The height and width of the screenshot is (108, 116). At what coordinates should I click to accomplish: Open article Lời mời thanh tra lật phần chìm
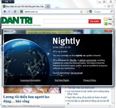point(88,93)
